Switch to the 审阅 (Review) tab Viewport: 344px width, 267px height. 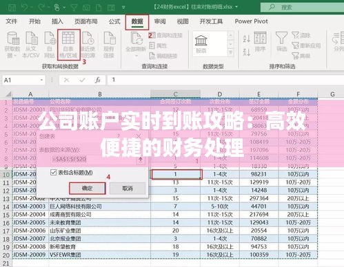(160, 21)
